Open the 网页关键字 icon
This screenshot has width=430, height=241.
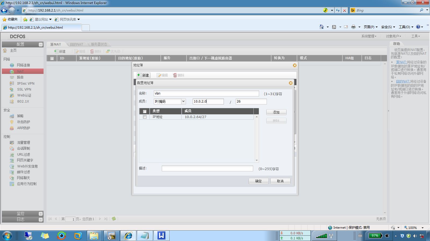tap(12, 160)
